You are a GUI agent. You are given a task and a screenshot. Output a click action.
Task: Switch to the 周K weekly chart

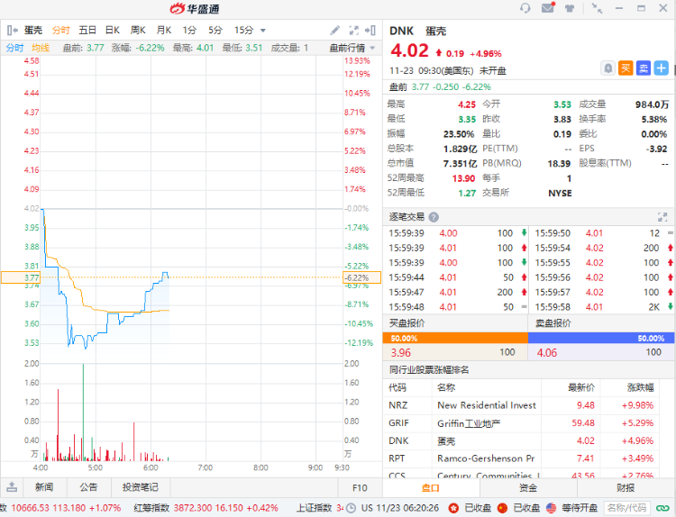pos(138,30)
